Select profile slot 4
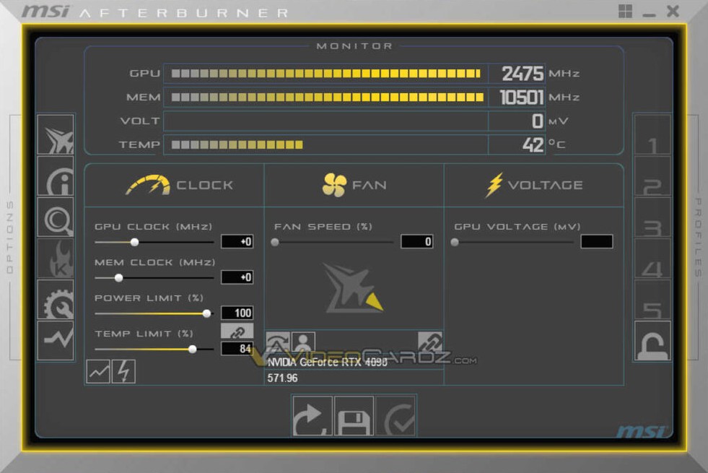This screenshot has width=708, height=473. coord(652,258)
